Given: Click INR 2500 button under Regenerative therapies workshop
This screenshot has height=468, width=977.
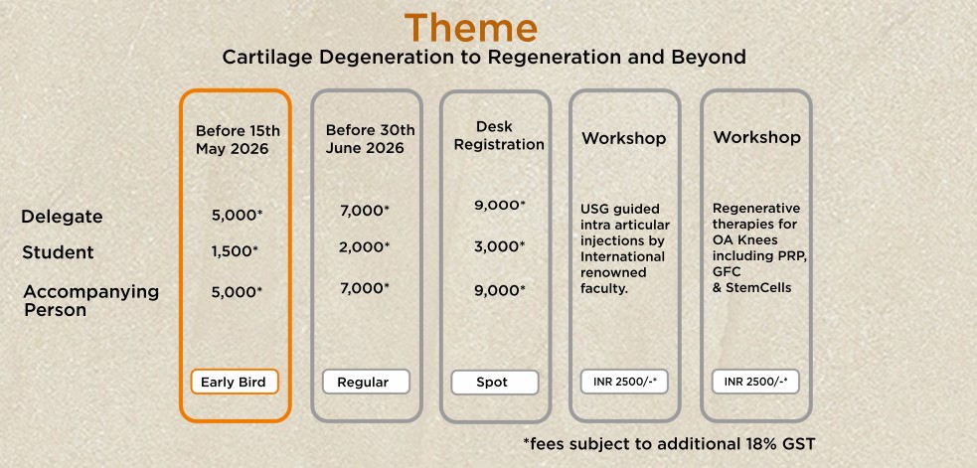Looking at the screenshot, I should pyautogui.click(x=755, y=382).
